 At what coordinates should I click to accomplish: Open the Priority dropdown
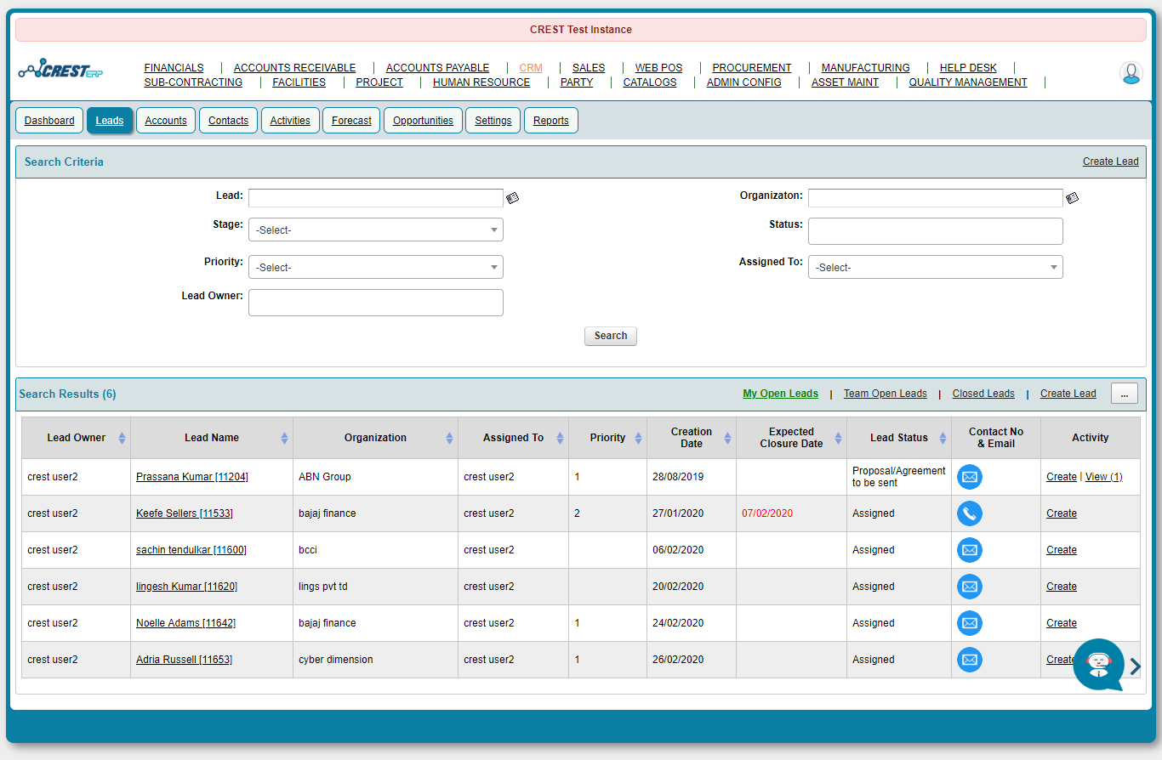click(375, 267)
